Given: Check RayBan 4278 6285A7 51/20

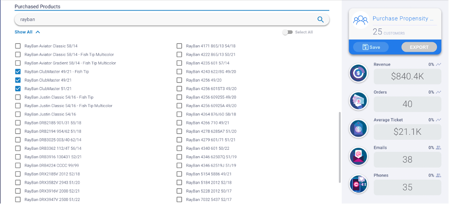Looking at the screenshot, I should click(179, 131).
